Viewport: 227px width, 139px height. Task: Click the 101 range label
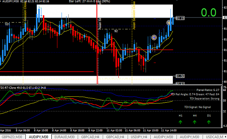click(x=7, y=24)
